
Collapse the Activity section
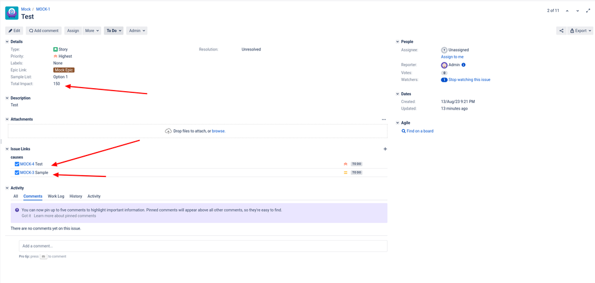pyautogui.click(x=7, y=188)
